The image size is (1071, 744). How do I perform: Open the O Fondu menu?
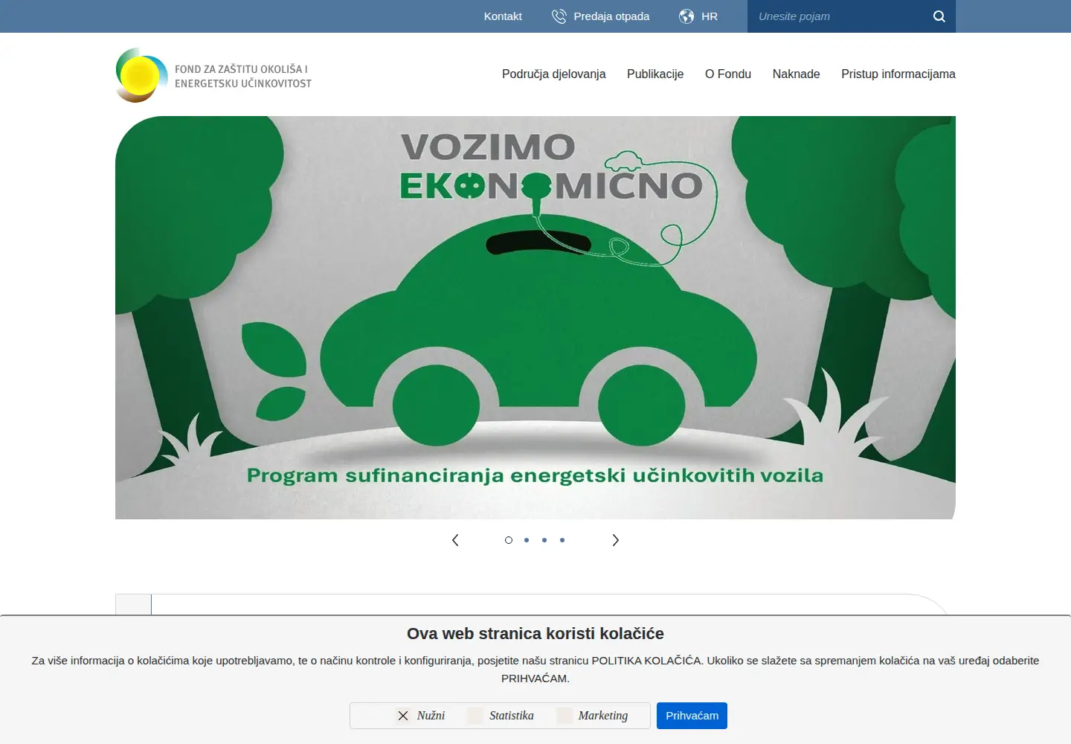[728, 74]
